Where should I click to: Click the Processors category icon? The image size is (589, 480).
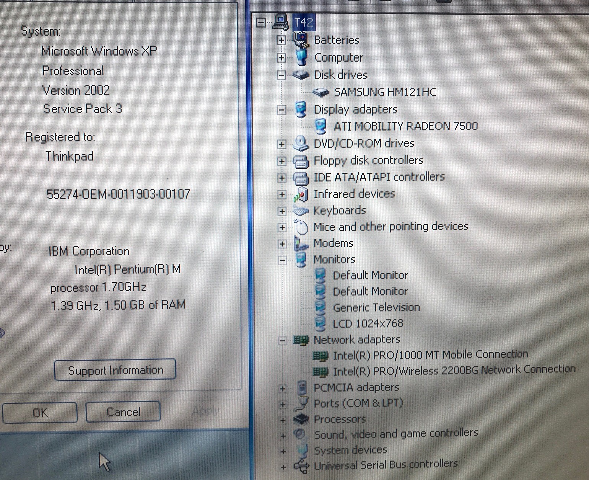pyautogui.click(x=301, y=420)
